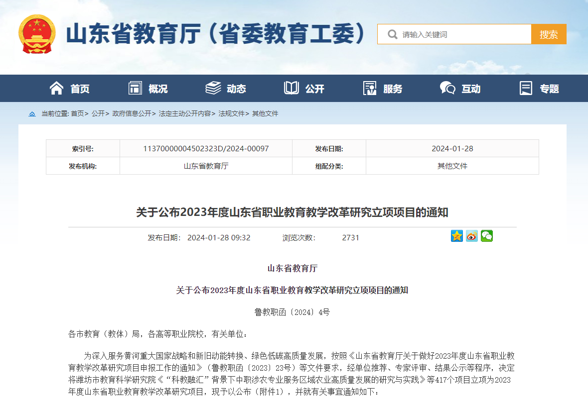The image size is (588, 405).
Task: Click the small home icon in the breadcrumb
Action: pos(32,114)
